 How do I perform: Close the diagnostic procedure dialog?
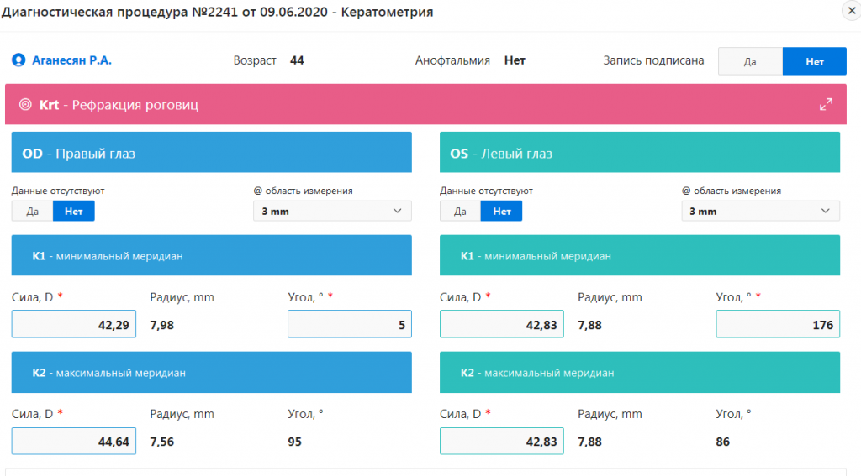point(848,9)
